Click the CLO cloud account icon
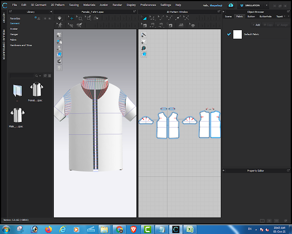Image resolution: width=292 pixels, height=234 pixels. click(231, 5)
